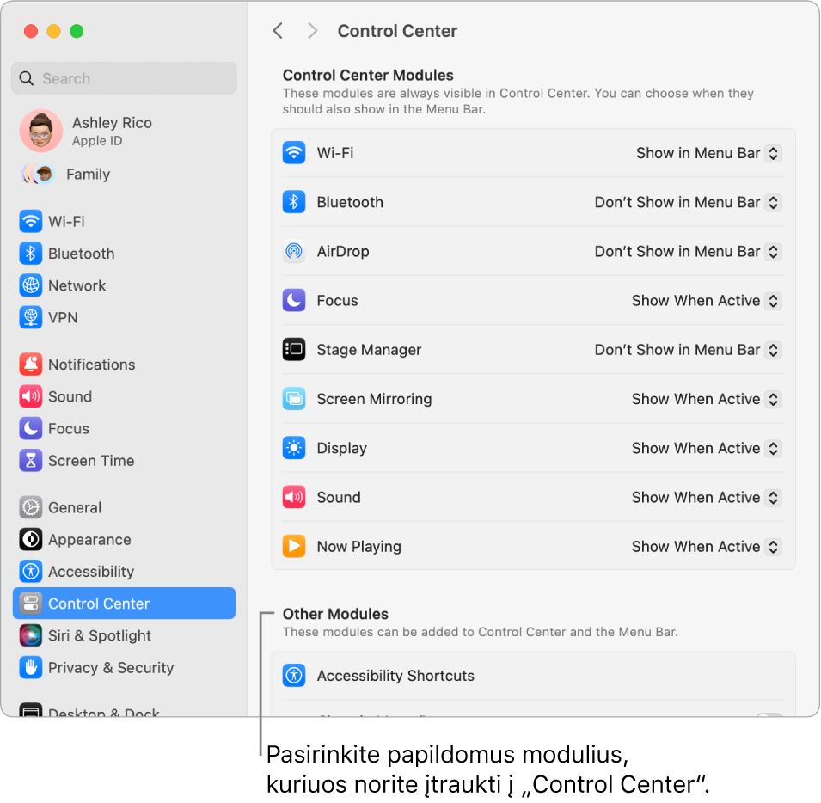This screenshot has height=803, width=821.
Task: Click the search magnifier icon
Action: tap(26, 78)
